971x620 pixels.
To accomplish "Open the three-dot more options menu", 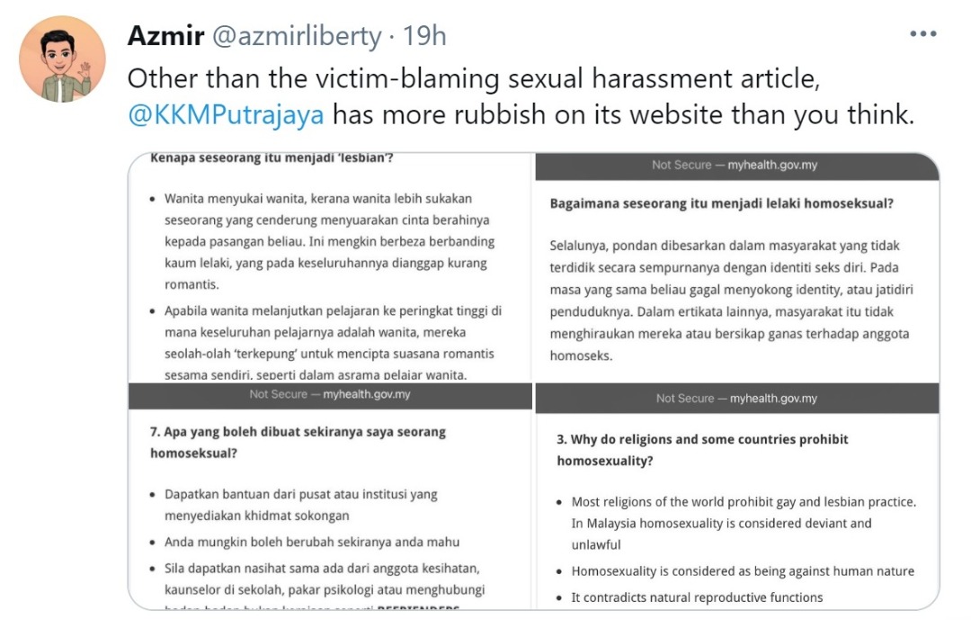I will (x=922, y=34).
